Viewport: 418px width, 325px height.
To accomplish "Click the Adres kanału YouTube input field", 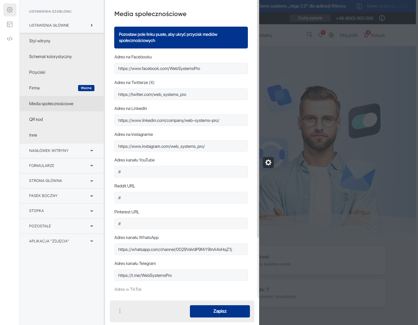I will click(x=181, y=172).
